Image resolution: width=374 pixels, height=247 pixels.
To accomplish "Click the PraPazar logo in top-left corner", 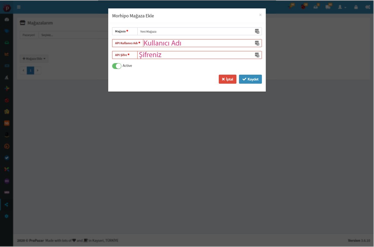I will (7, 7).
